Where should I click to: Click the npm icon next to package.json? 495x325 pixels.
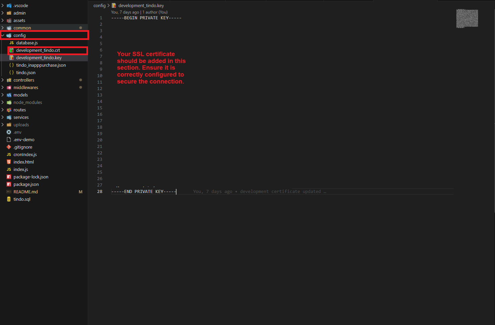[9, 184]
